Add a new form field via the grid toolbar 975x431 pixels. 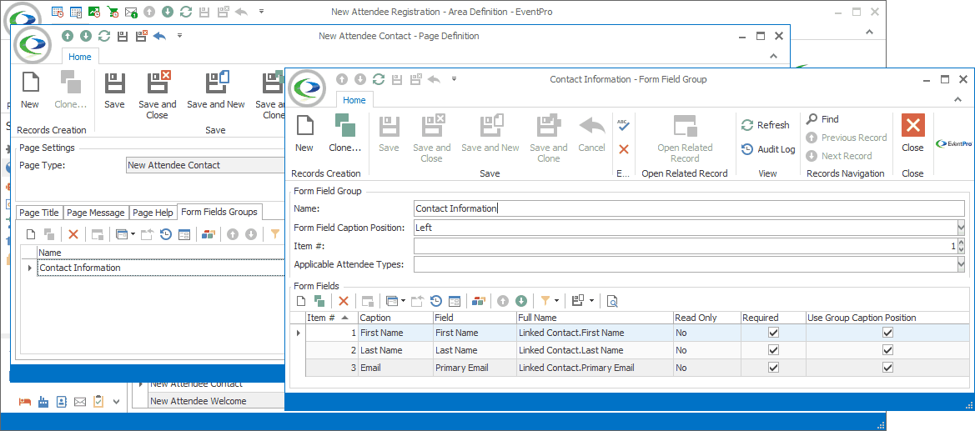(301, 301)
